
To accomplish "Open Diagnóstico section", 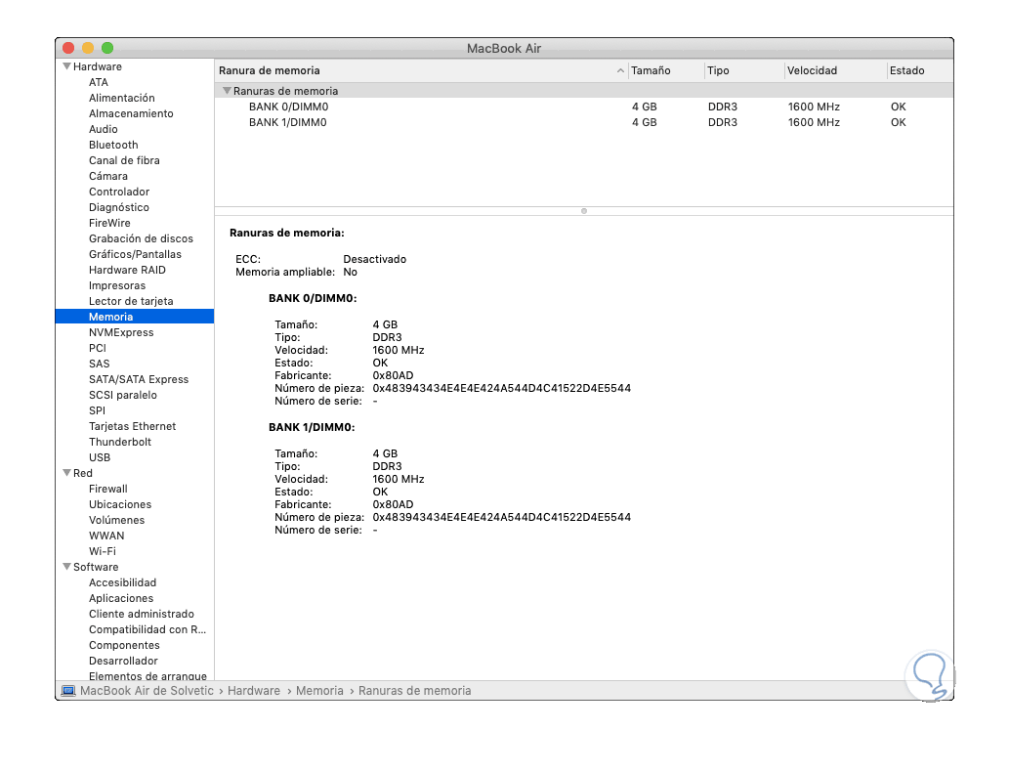I will coord(119,207).
